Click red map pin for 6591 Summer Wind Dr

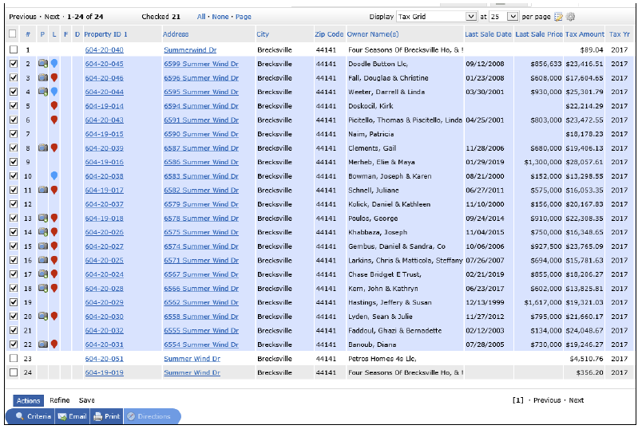pos(54,120)
